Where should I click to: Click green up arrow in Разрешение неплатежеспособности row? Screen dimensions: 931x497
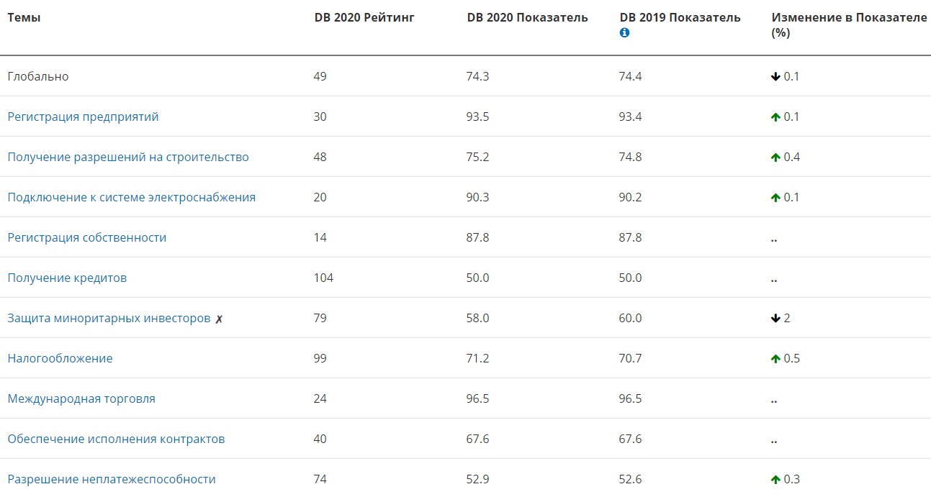[775, 480]
